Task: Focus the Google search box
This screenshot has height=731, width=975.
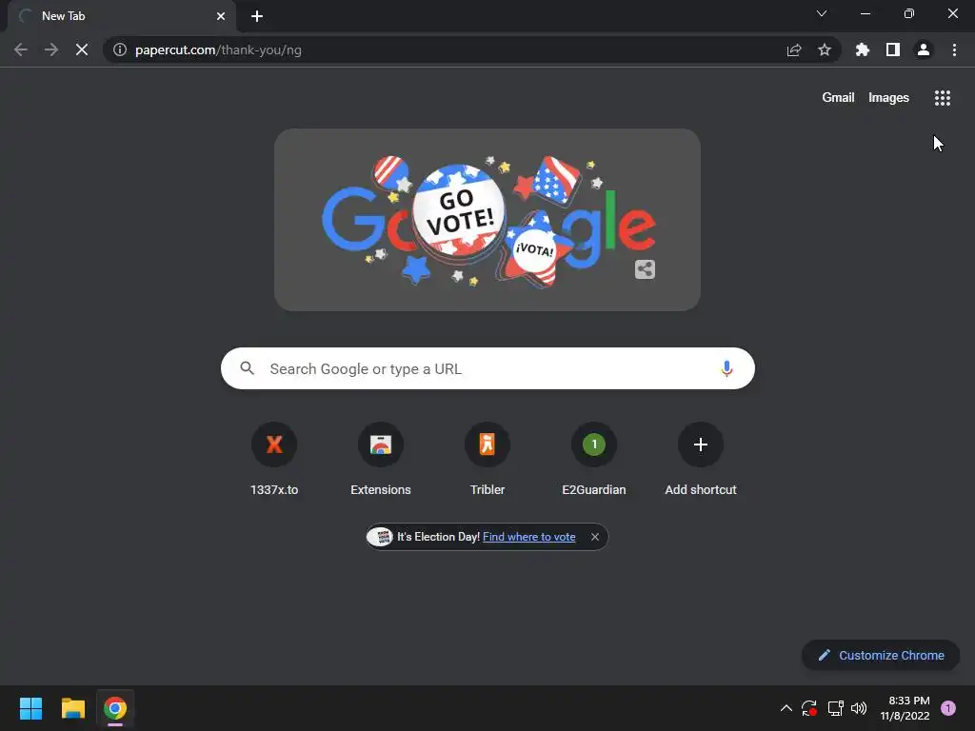Action: pos(487,368)
